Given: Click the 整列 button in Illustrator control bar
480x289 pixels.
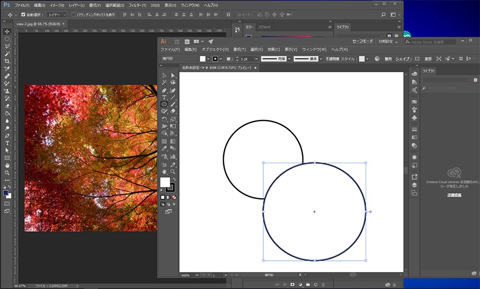Looking at the screenshot, I should coord(388,59).
